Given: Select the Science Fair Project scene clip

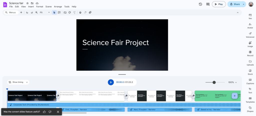Looking at the screenshot, I should (32, 96).
